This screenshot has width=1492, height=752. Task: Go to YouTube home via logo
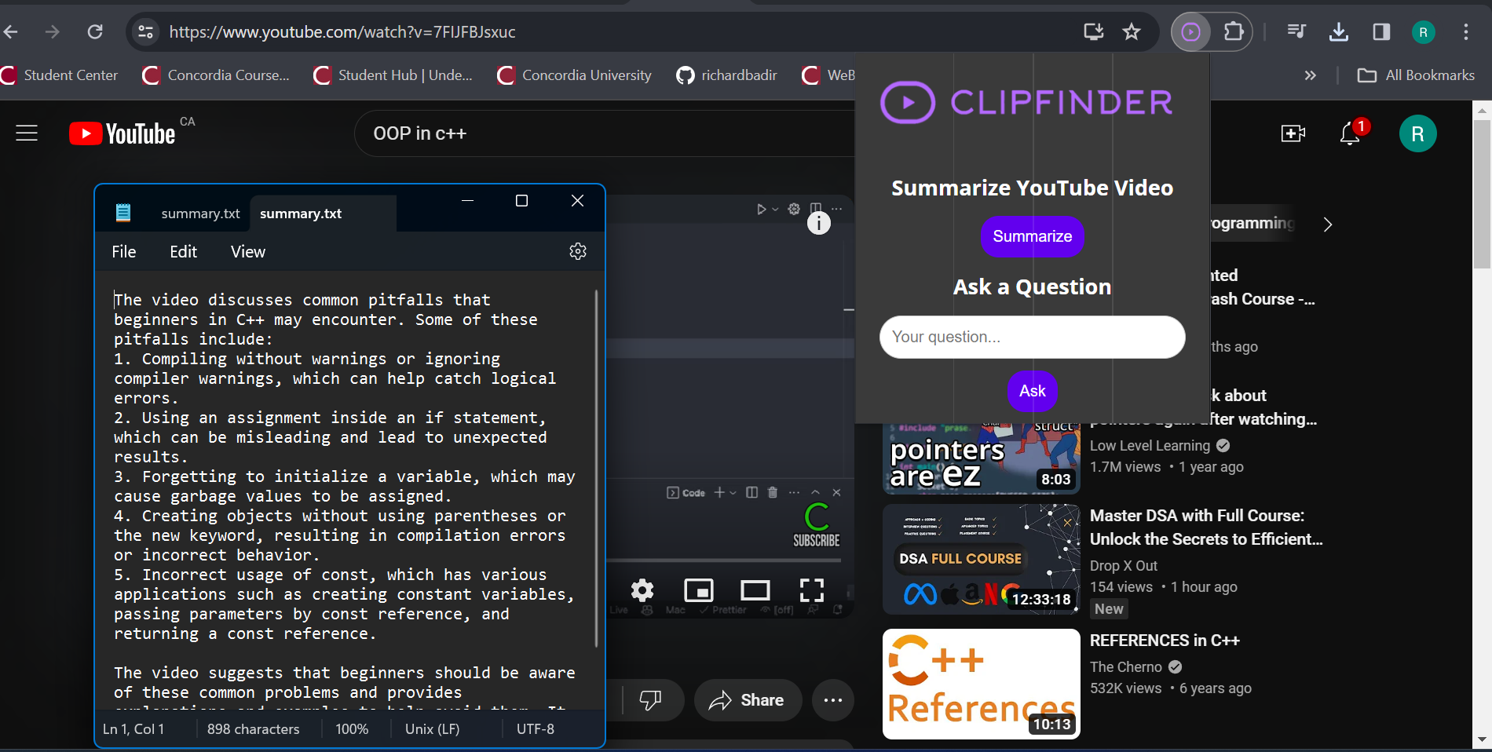(x=123, y=133)
